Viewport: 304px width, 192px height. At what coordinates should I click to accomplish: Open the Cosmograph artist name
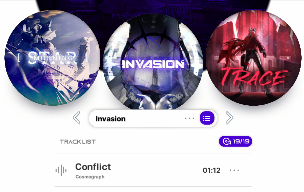(90, 177)
